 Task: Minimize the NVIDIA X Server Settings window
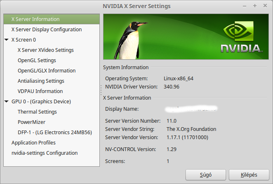245,6
